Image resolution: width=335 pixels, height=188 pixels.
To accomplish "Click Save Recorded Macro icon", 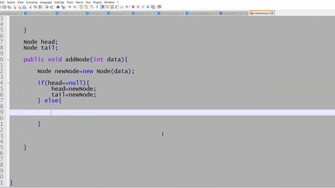I will click(x=153, y=7).
